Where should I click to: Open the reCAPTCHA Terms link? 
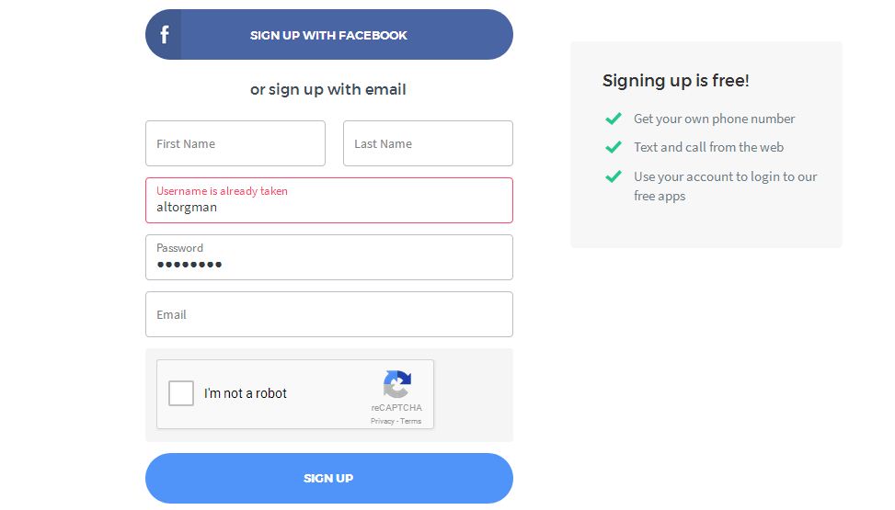click(x=411, y=421)
